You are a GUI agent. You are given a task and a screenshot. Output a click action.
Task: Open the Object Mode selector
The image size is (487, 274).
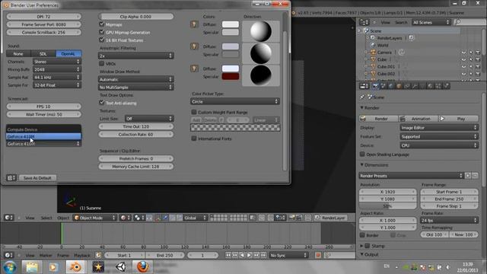[x=95, y=218]
